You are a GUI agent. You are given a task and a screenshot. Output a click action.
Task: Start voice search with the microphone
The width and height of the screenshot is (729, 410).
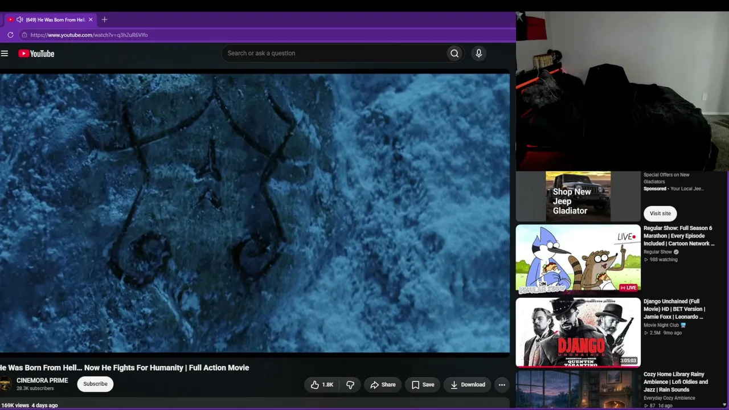pyautogui.click(x=478, y=54)
